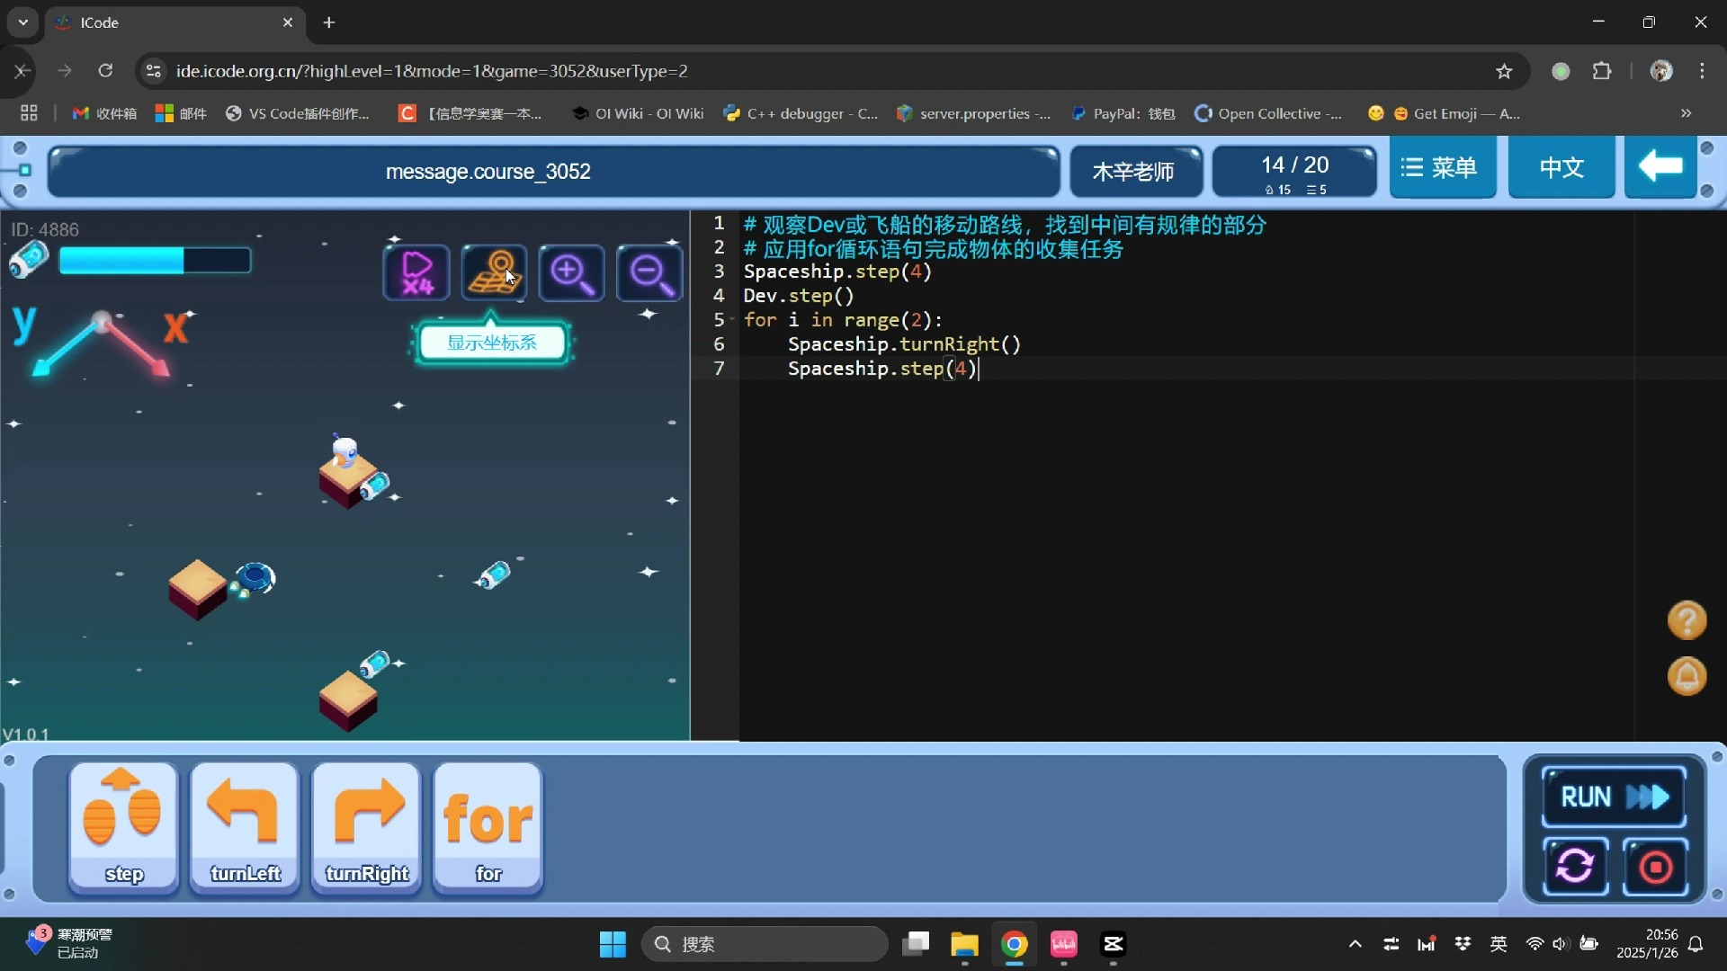Image resolution: width=1727 pixels, height=971 pixels.
Task: Click the 14 / 20 level progress
Action: click(x=1294, y=172)
